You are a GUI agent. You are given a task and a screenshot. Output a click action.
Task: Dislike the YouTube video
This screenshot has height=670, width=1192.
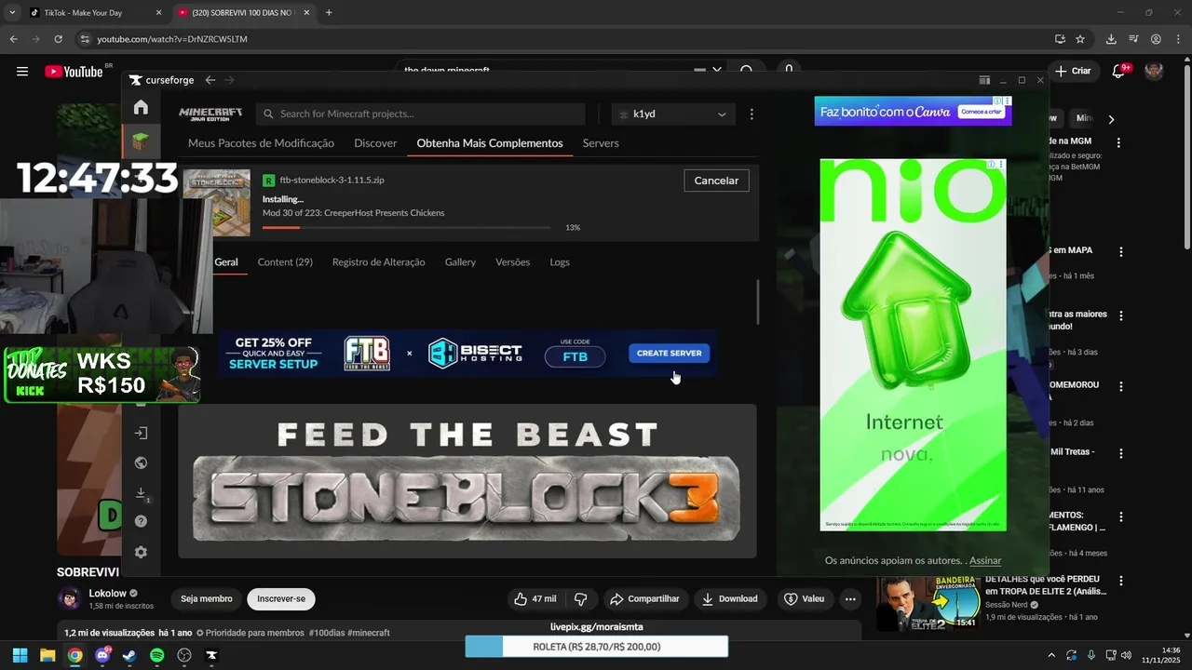tap(580, 598)
